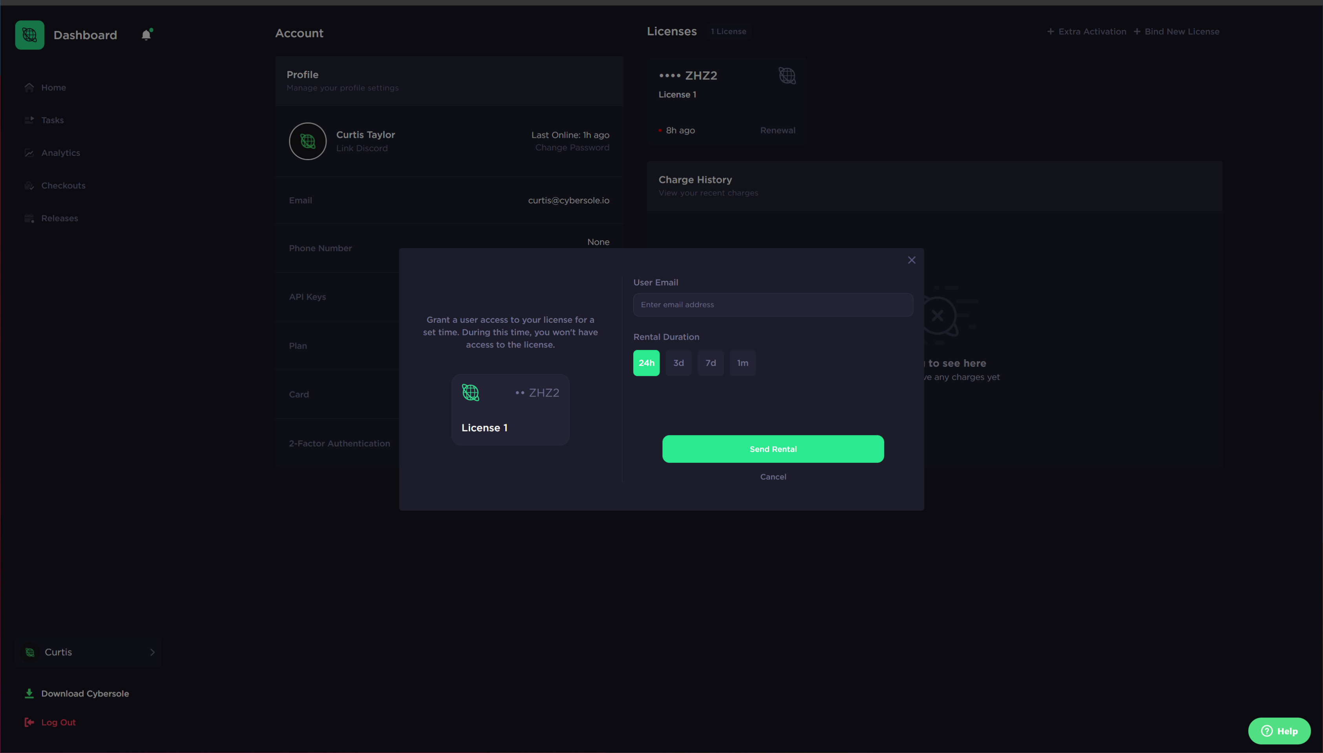Open the notification bell
The width and height of the screenshot is (1323, 753).
[146, 35]
